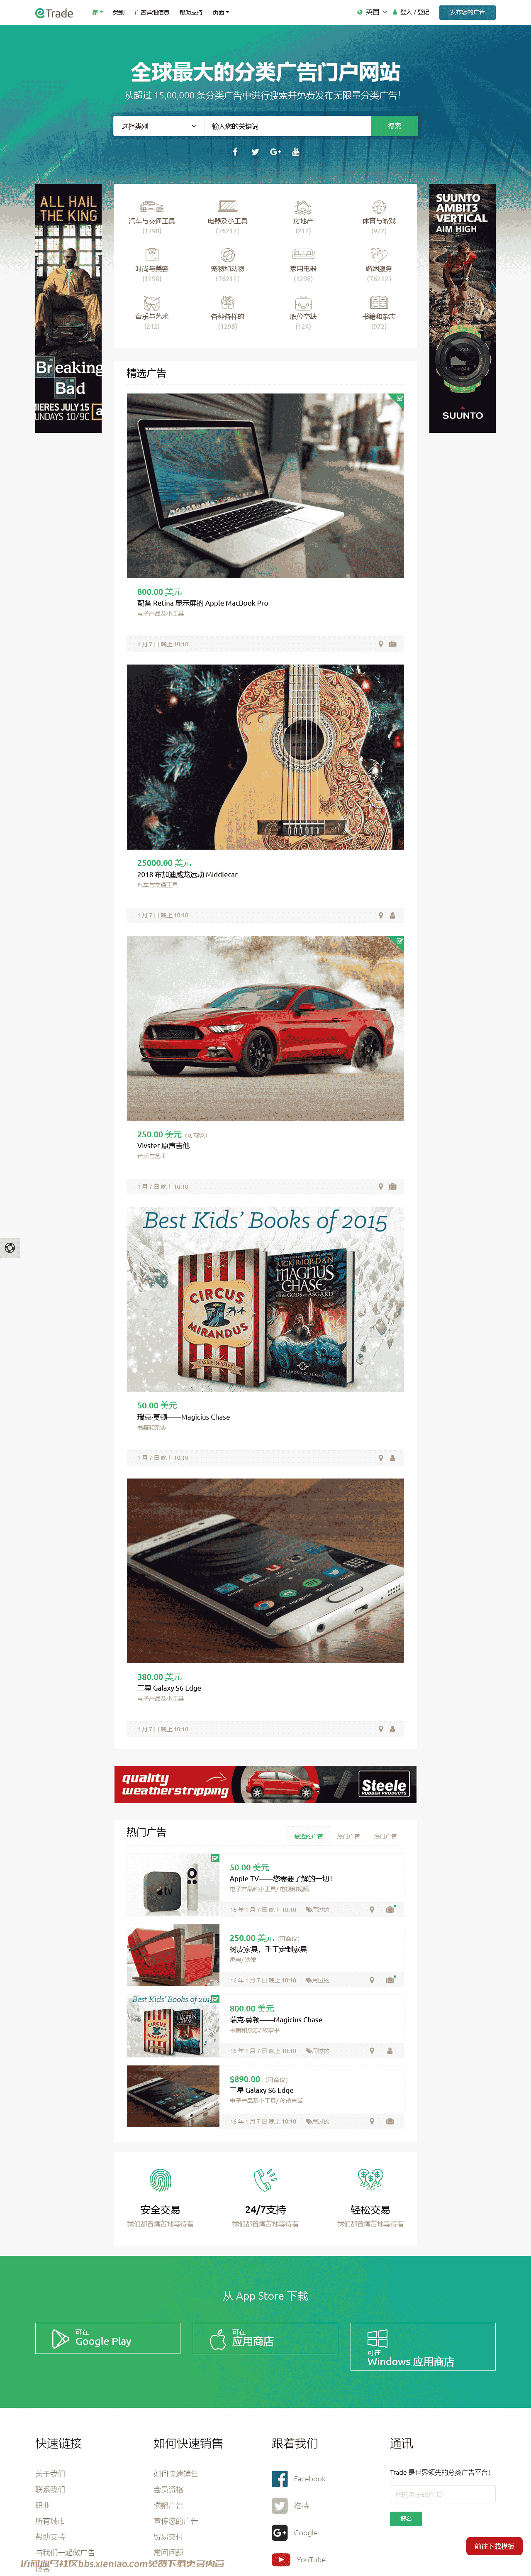The image size is (531, 2576).
Task: Focus the 输入您的关键词 search field
Action: coord(288,126)
